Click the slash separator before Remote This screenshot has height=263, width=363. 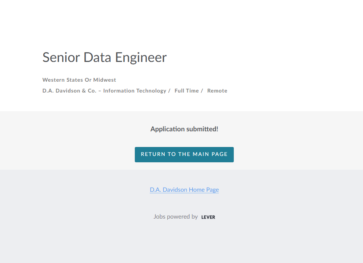(202, 91)
